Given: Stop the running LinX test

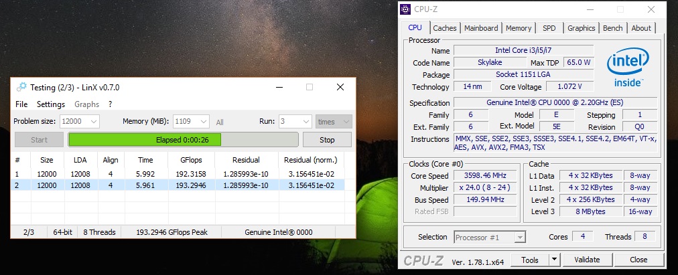Looking at the screenshot, I should coord(327,139).
